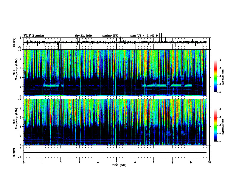Click the time axis tick label '9'
Viewport: 236px width, 182px height.
coord(191,162)
